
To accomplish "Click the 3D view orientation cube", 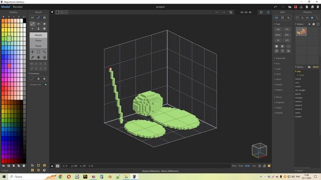I will [259, 150].
